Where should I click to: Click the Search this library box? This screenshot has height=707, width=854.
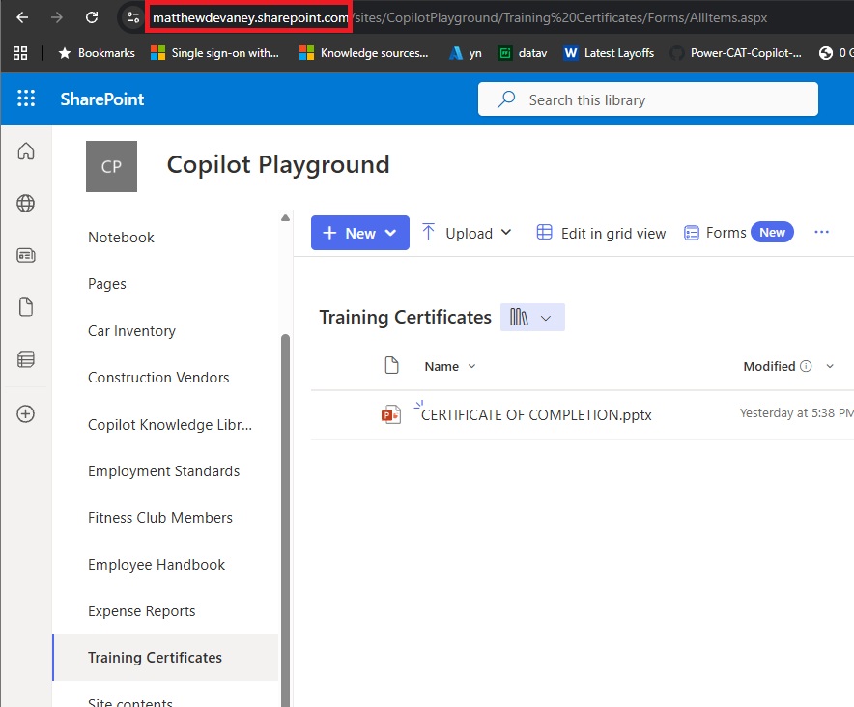point(647,99)
